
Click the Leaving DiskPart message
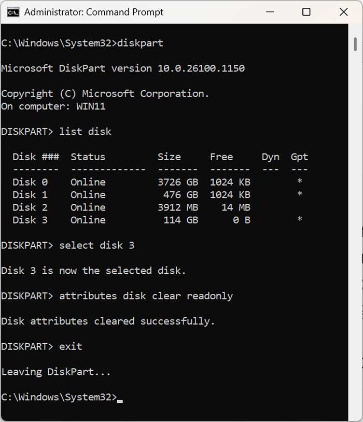57,371
